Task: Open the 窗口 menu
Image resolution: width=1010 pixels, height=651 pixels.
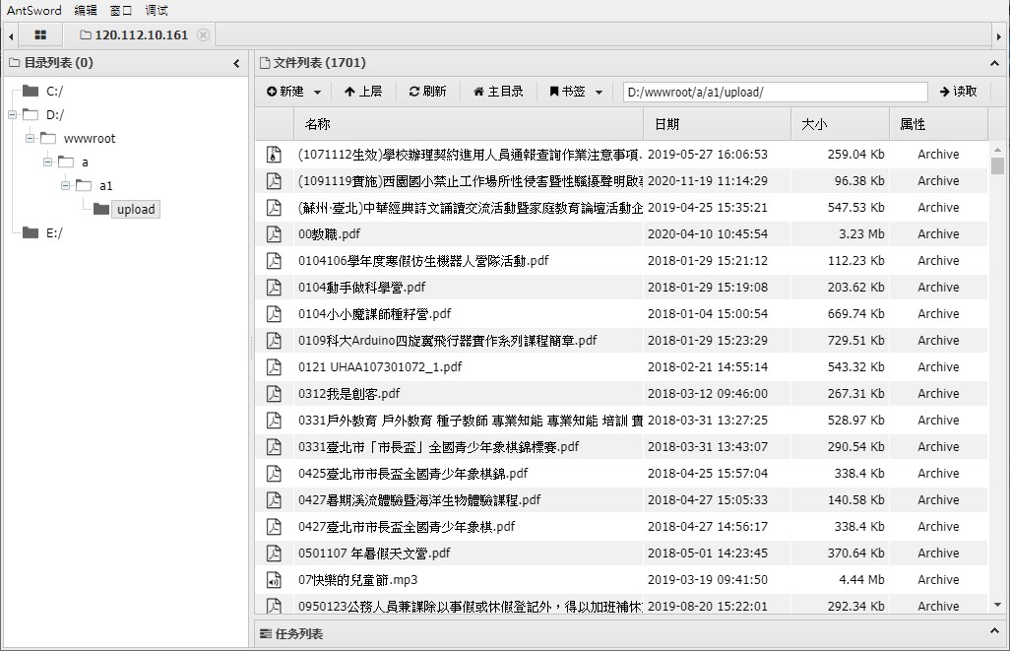Action: [x=121, y=10]
